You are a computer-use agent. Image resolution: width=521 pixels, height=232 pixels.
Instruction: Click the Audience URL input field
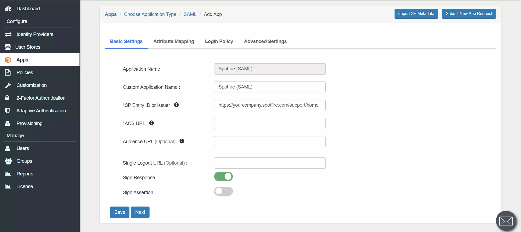click(270, 142)
